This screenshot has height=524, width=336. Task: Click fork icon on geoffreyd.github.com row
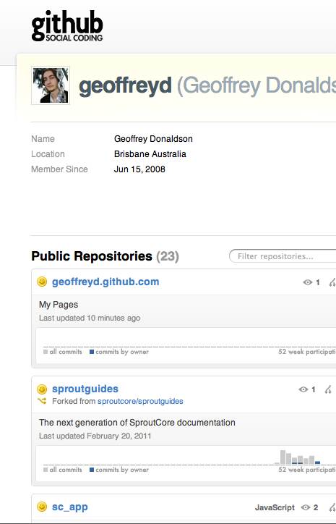(x=332, y=282)
